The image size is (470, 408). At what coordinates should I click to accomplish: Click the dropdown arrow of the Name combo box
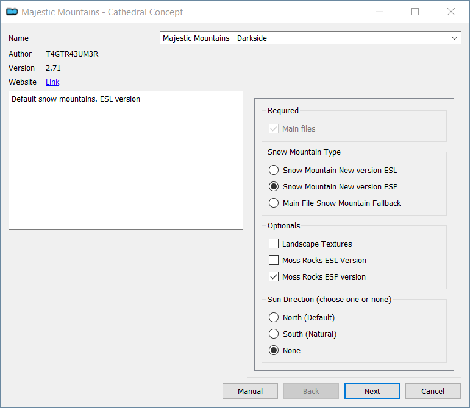454,38
